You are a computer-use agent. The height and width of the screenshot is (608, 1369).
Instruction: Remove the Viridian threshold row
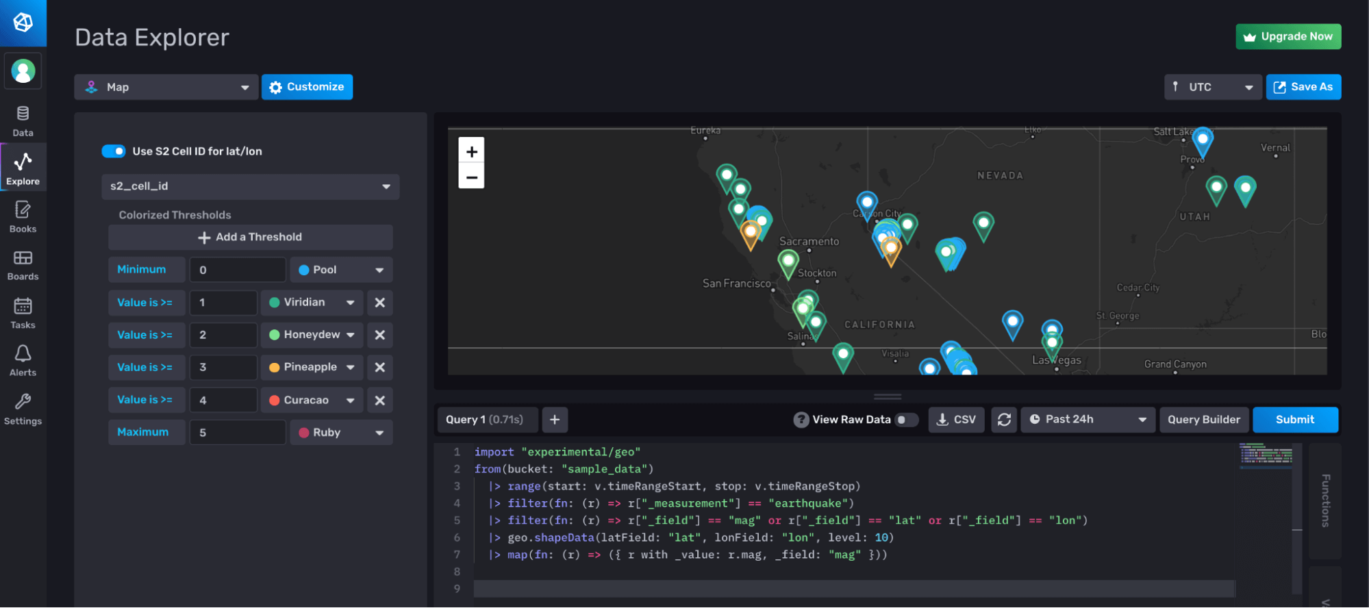[x=380, y=302]
